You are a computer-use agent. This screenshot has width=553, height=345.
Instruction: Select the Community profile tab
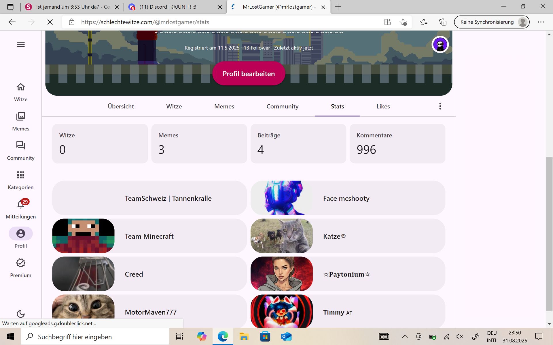282,106
